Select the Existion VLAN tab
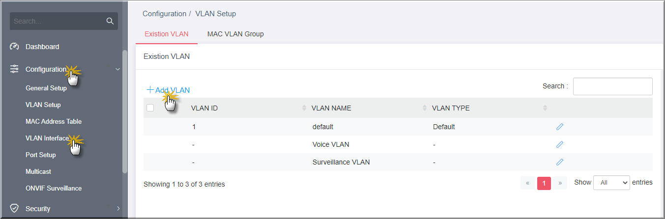This screenshot has height=219, width=665. pos(166,34)
